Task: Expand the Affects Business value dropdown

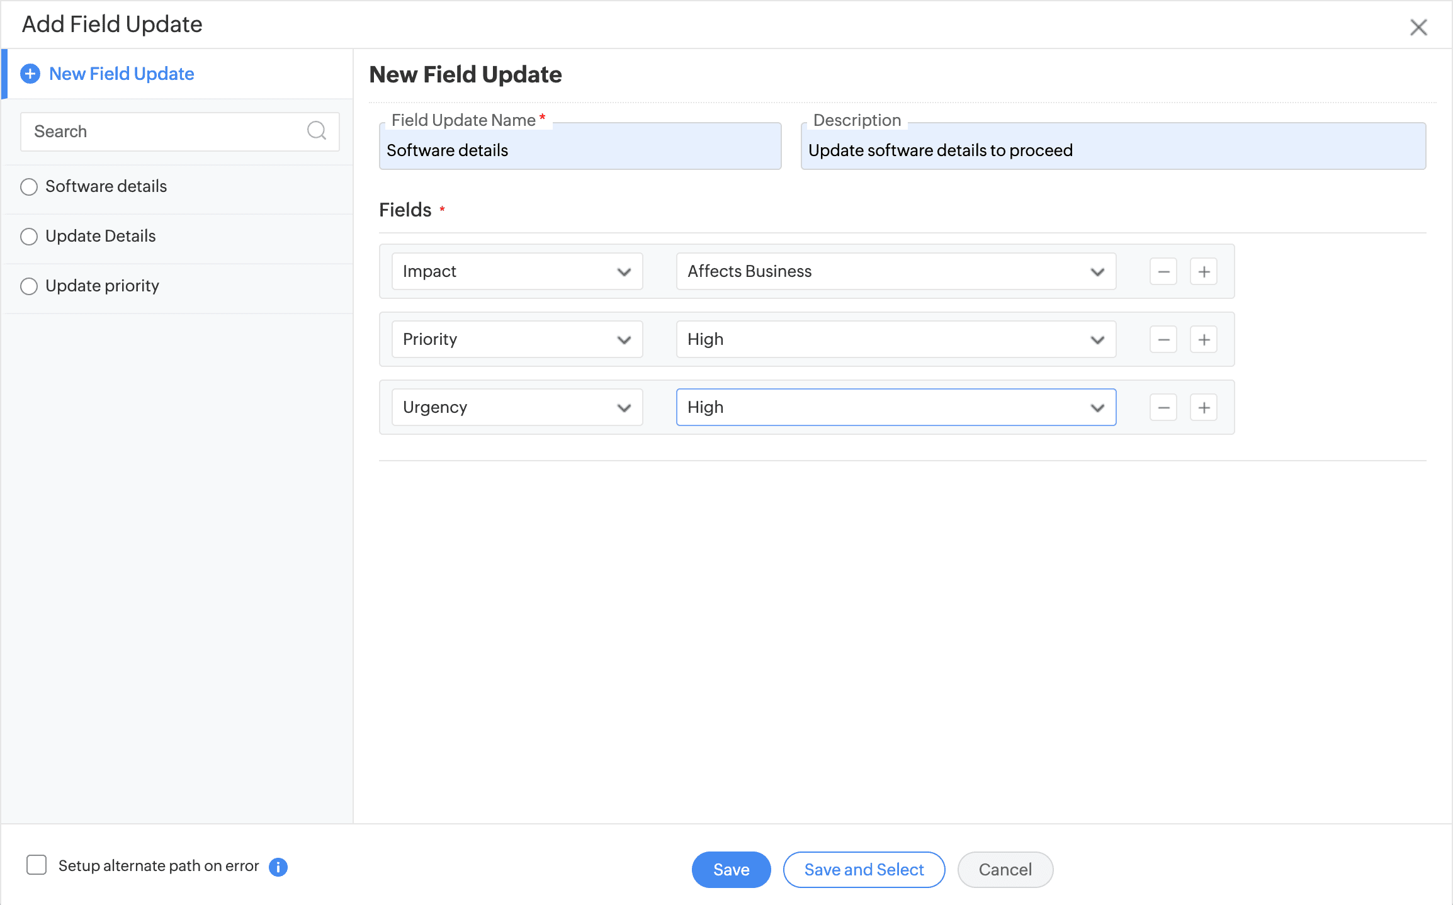Action: 895,272
